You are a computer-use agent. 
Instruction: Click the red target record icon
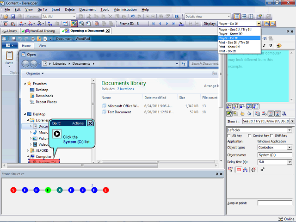[x=6, y=24]
